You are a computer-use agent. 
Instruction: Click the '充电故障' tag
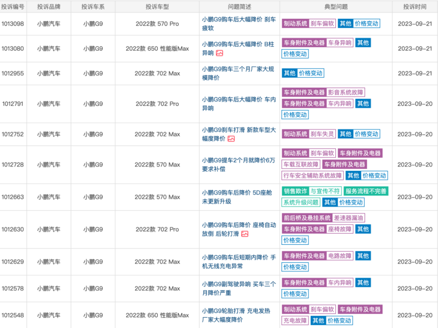[x=295, y=320]
